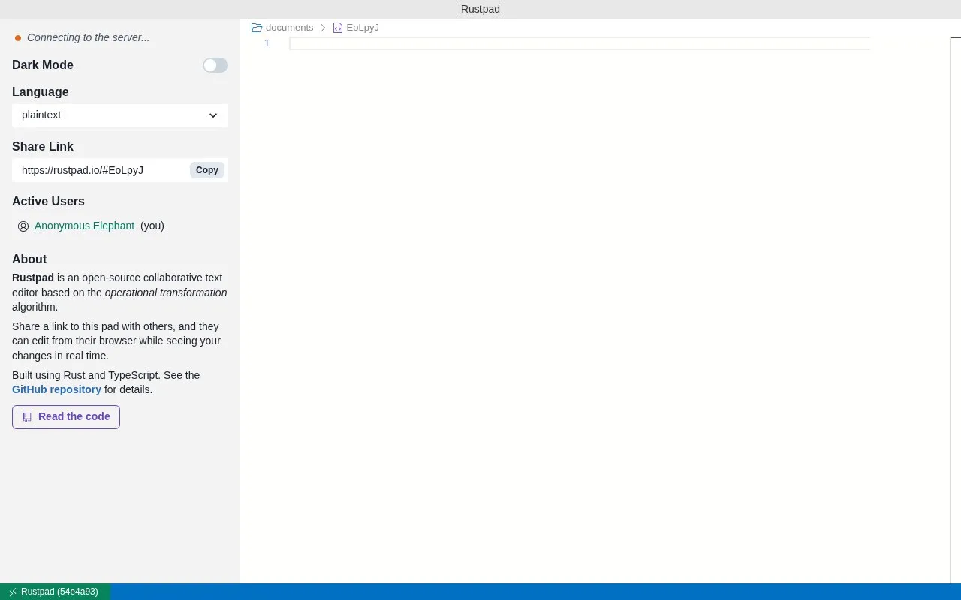The width and height of the screenshot is (961, 600).
Task: Open the GitHub repository link
Action: [56, 389]
